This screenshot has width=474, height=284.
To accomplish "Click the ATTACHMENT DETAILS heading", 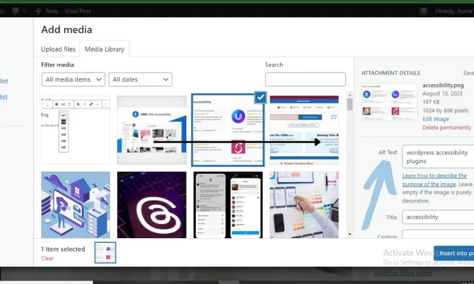I will click(x=391, y=73).
